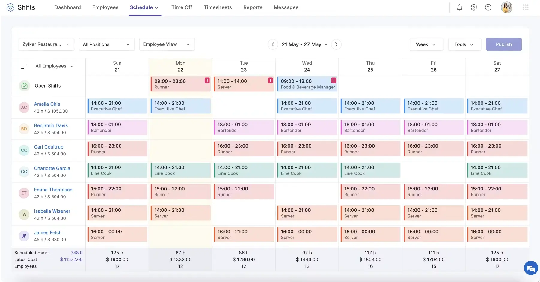This screenshot has width=540, height=282.
Task: Open the Tools dropdown
Action: click(x=464, y=44)
